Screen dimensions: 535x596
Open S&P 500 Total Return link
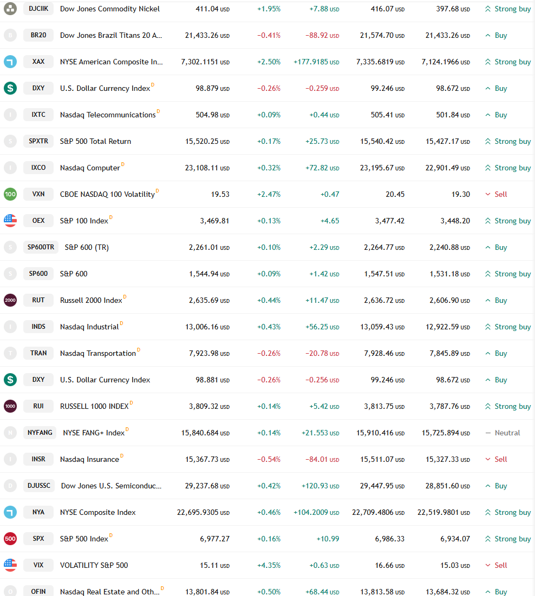coord(95,141)
